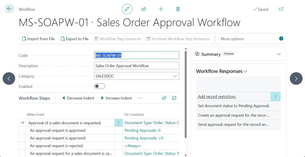
Task: Click the trash delete icon
Action: click(x=178, y=9)
